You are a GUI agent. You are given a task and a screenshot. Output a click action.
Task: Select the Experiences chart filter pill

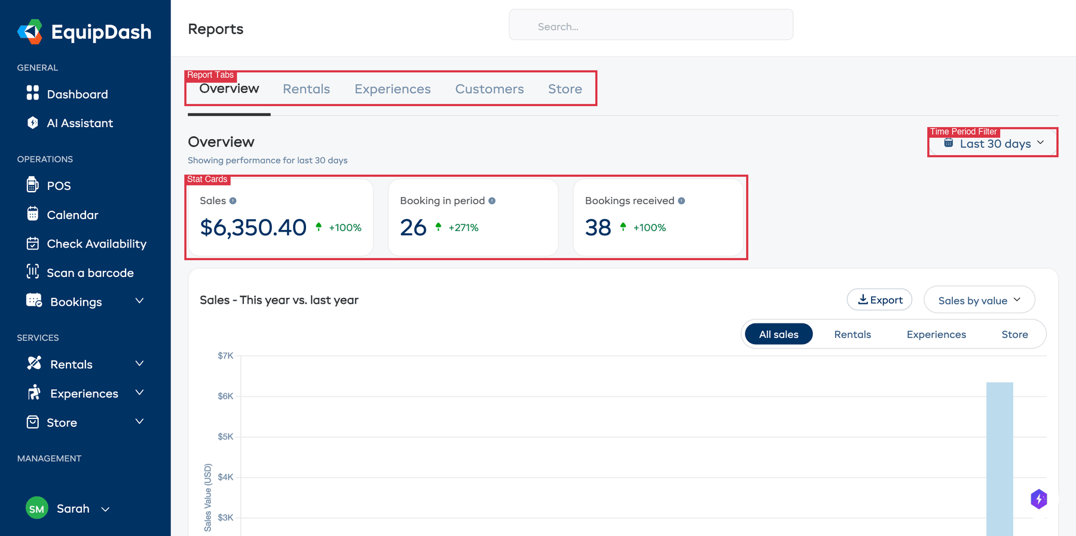(936, 334)
